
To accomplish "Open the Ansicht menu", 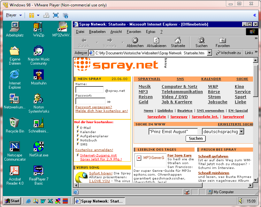I will (116, 32).
